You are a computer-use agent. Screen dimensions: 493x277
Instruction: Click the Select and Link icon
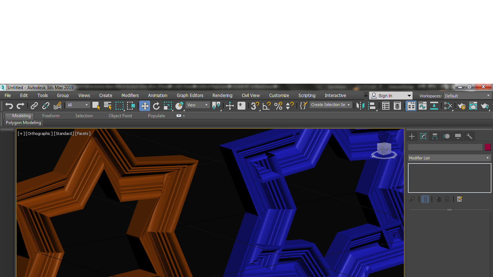[34, 106]
